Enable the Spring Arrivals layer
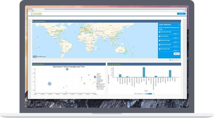Screen dimensions: 214x118 pyautogui.click(x=160, y=49)
